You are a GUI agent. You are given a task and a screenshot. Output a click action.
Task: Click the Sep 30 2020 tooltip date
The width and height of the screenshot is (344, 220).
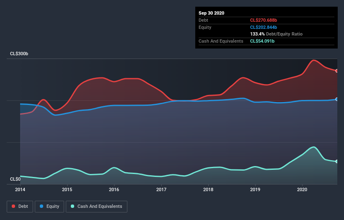coord(212,13)
